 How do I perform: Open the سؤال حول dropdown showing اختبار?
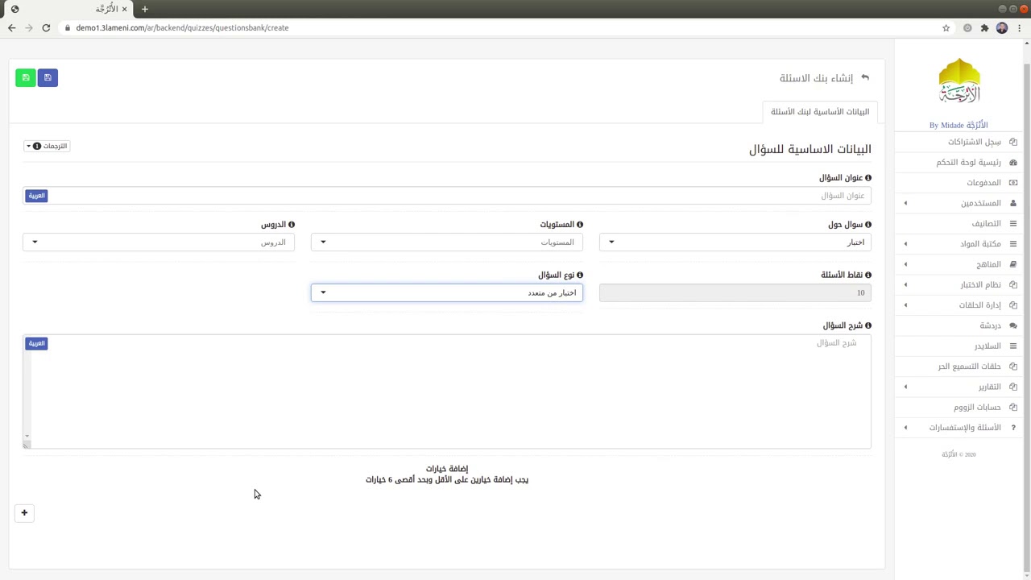coord(735,242)
